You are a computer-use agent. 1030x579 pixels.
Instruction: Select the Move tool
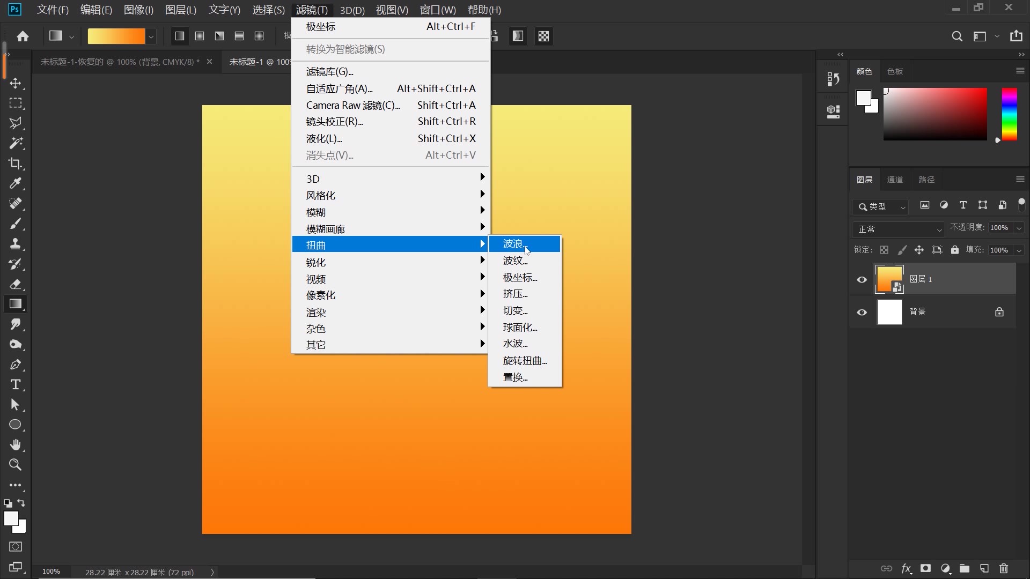[16, 83]
